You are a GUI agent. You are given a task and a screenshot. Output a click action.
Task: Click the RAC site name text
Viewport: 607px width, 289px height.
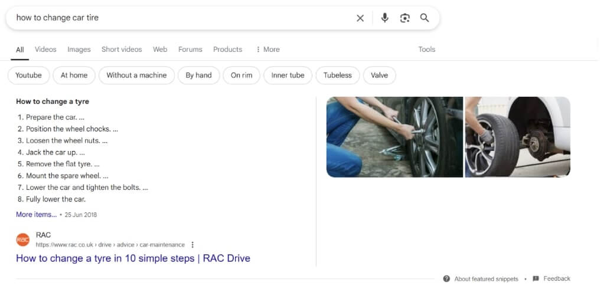coord(43,235)
